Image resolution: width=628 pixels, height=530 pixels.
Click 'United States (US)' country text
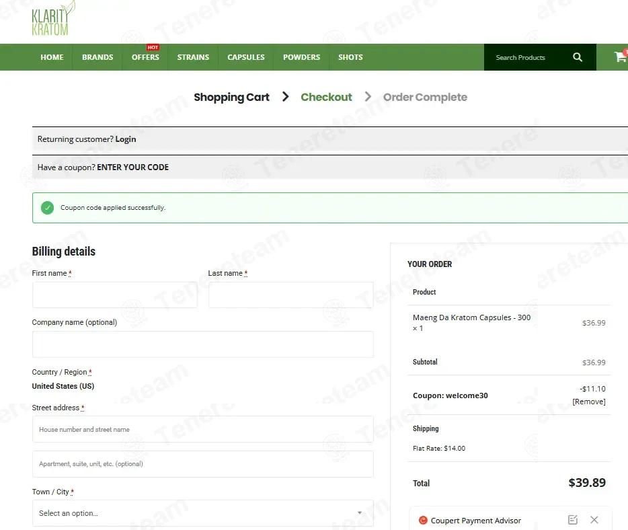pyautogui.click(x=63, y=386)
